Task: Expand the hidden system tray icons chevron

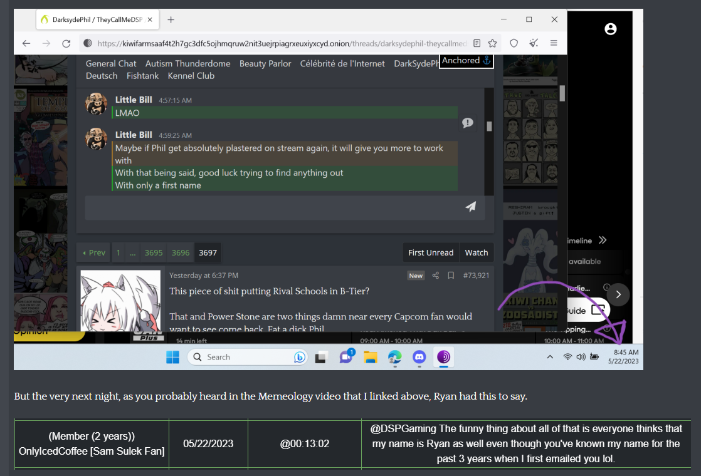Action: [x=550, y=357]
